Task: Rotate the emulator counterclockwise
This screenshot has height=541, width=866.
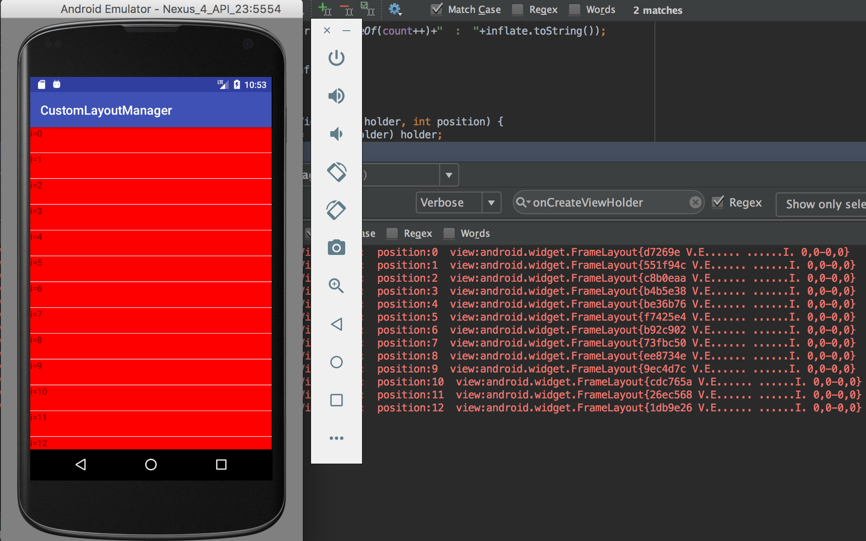Action: (337, 172)
